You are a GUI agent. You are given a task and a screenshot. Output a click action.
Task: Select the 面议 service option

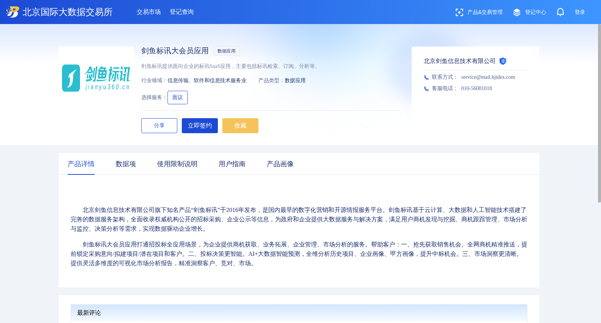click(178, 98)
